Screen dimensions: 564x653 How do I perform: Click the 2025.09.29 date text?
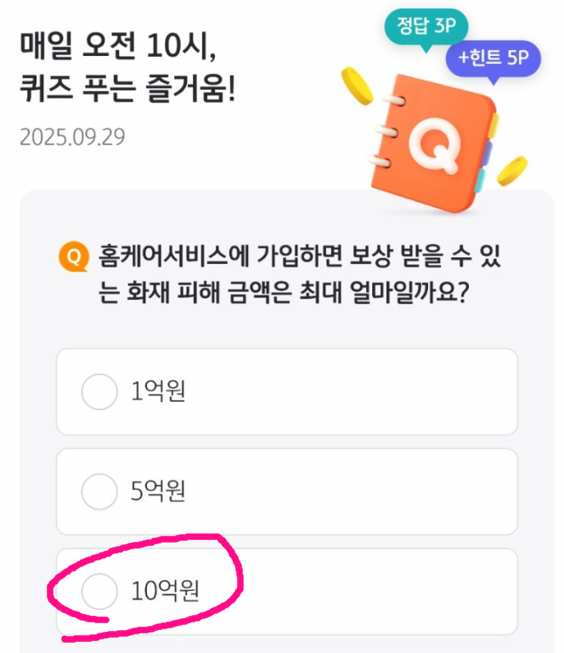[x=72, y=137]
